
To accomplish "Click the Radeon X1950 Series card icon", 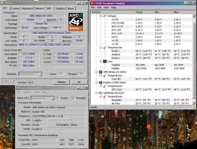I will 100,83.
